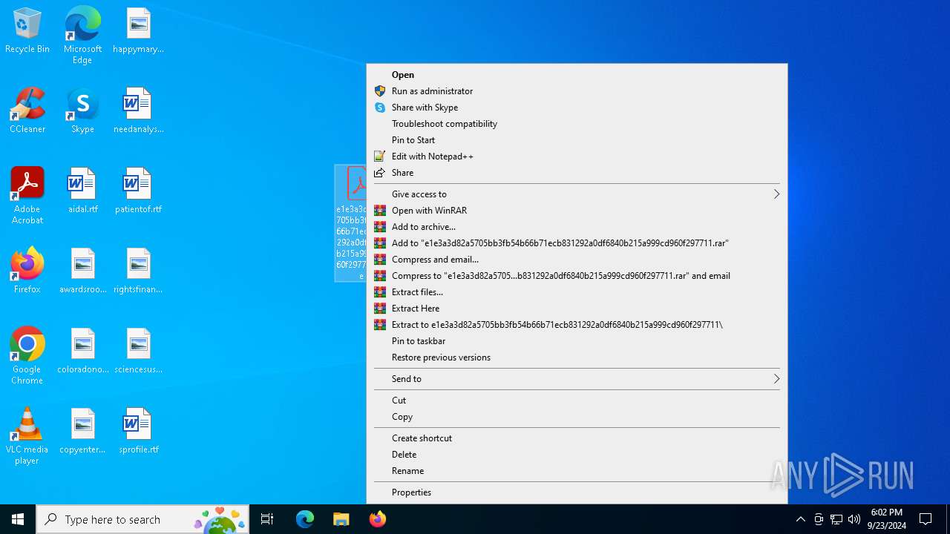Select the needanalys document icon
This screenshot has width=950, height=534.
point(138,111)
